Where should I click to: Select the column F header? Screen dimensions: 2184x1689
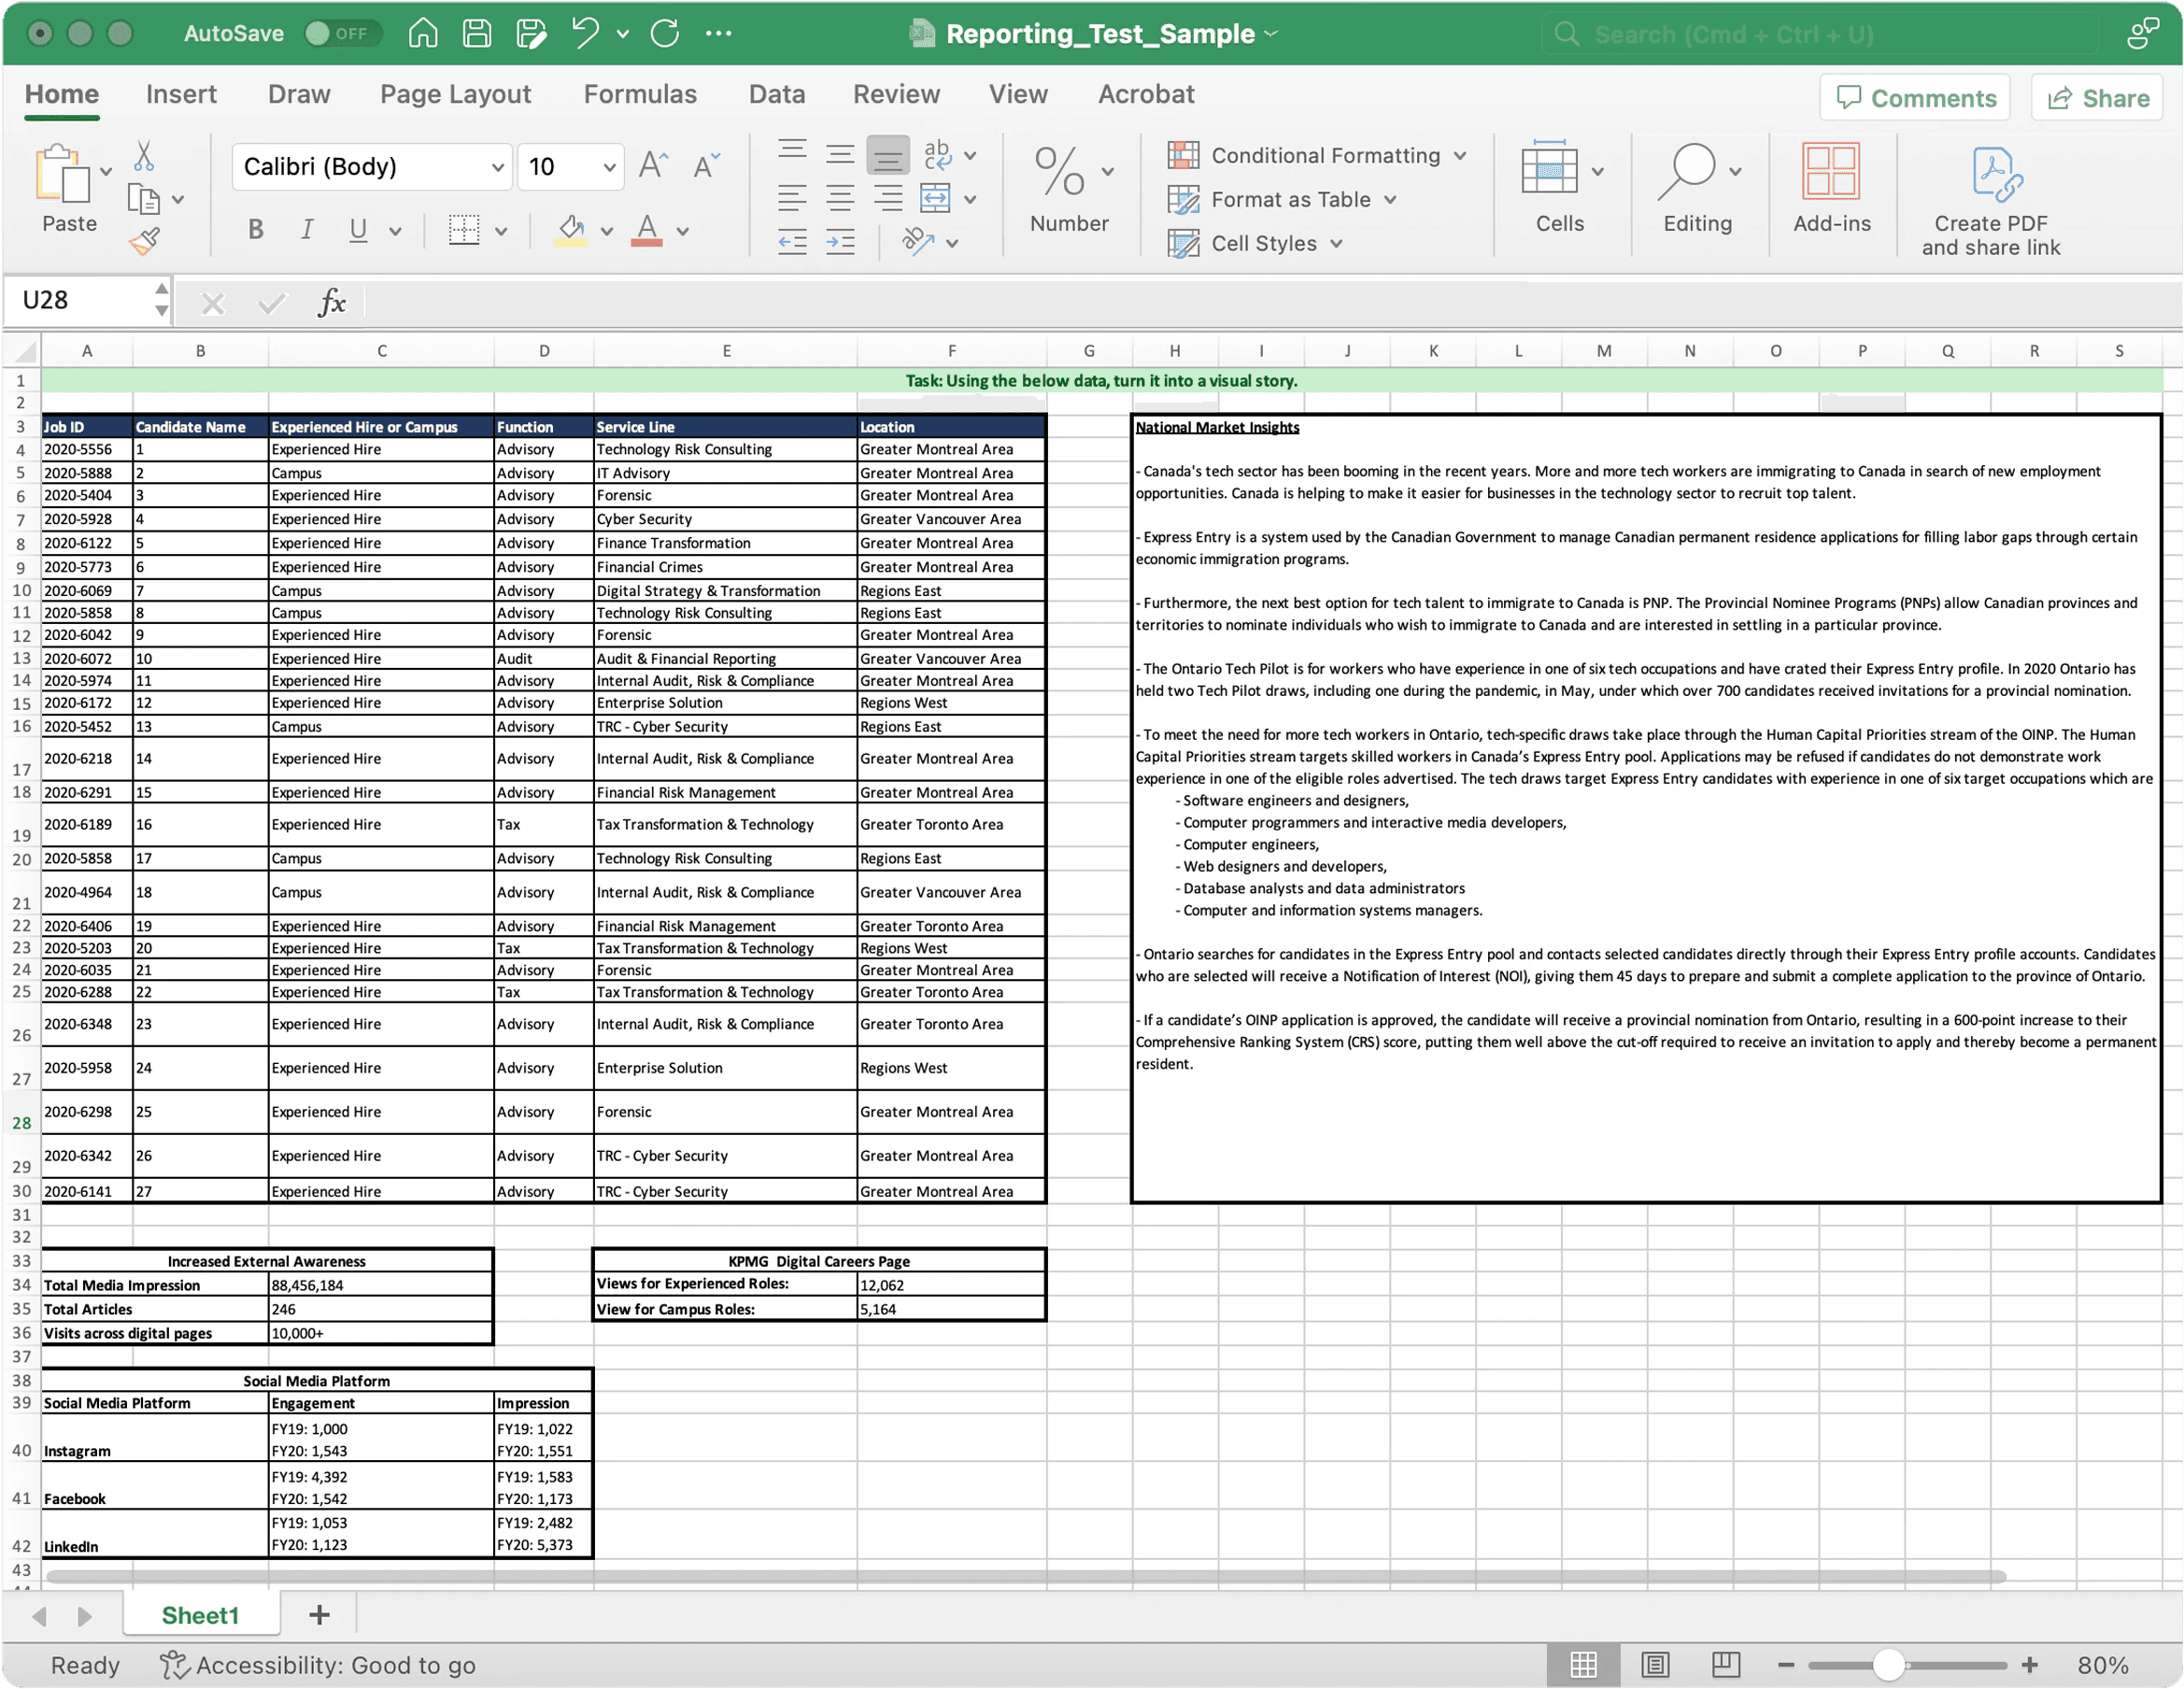(x=951, y=351)
